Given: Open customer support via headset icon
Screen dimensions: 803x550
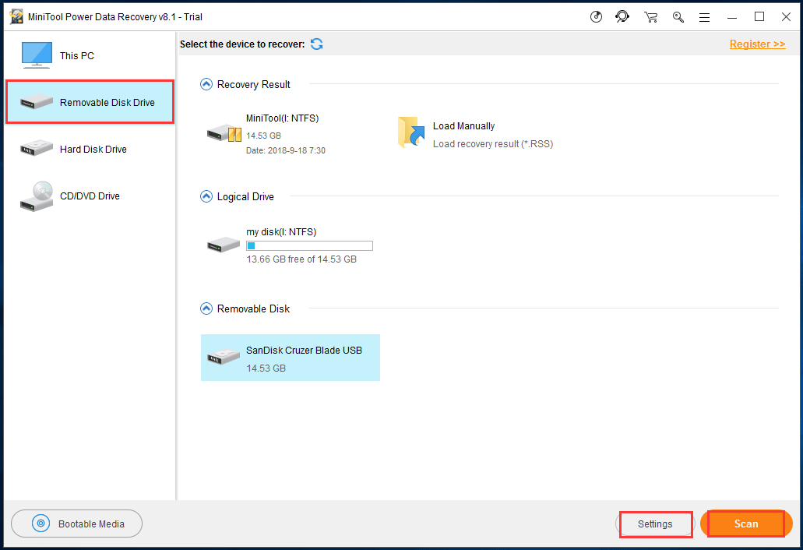Looking at the screenshot, I should click(622, 17).
